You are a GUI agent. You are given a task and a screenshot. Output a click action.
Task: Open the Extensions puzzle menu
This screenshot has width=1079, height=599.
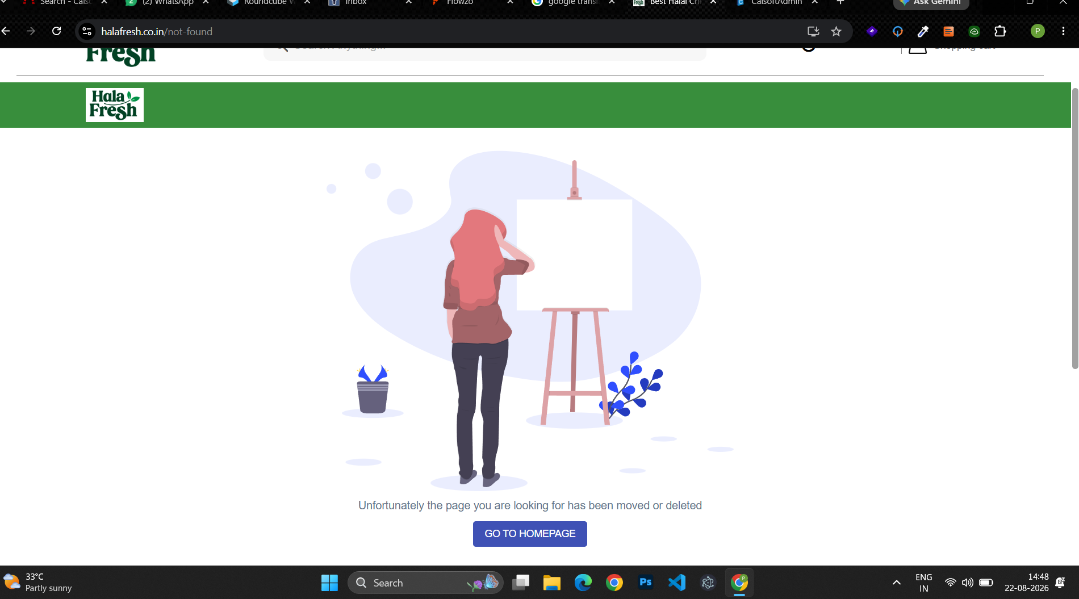(x=1000, y=31)
